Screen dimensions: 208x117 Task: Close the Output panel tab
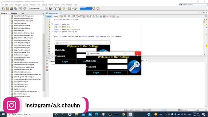pyautogui.click(x=53, y=58)
